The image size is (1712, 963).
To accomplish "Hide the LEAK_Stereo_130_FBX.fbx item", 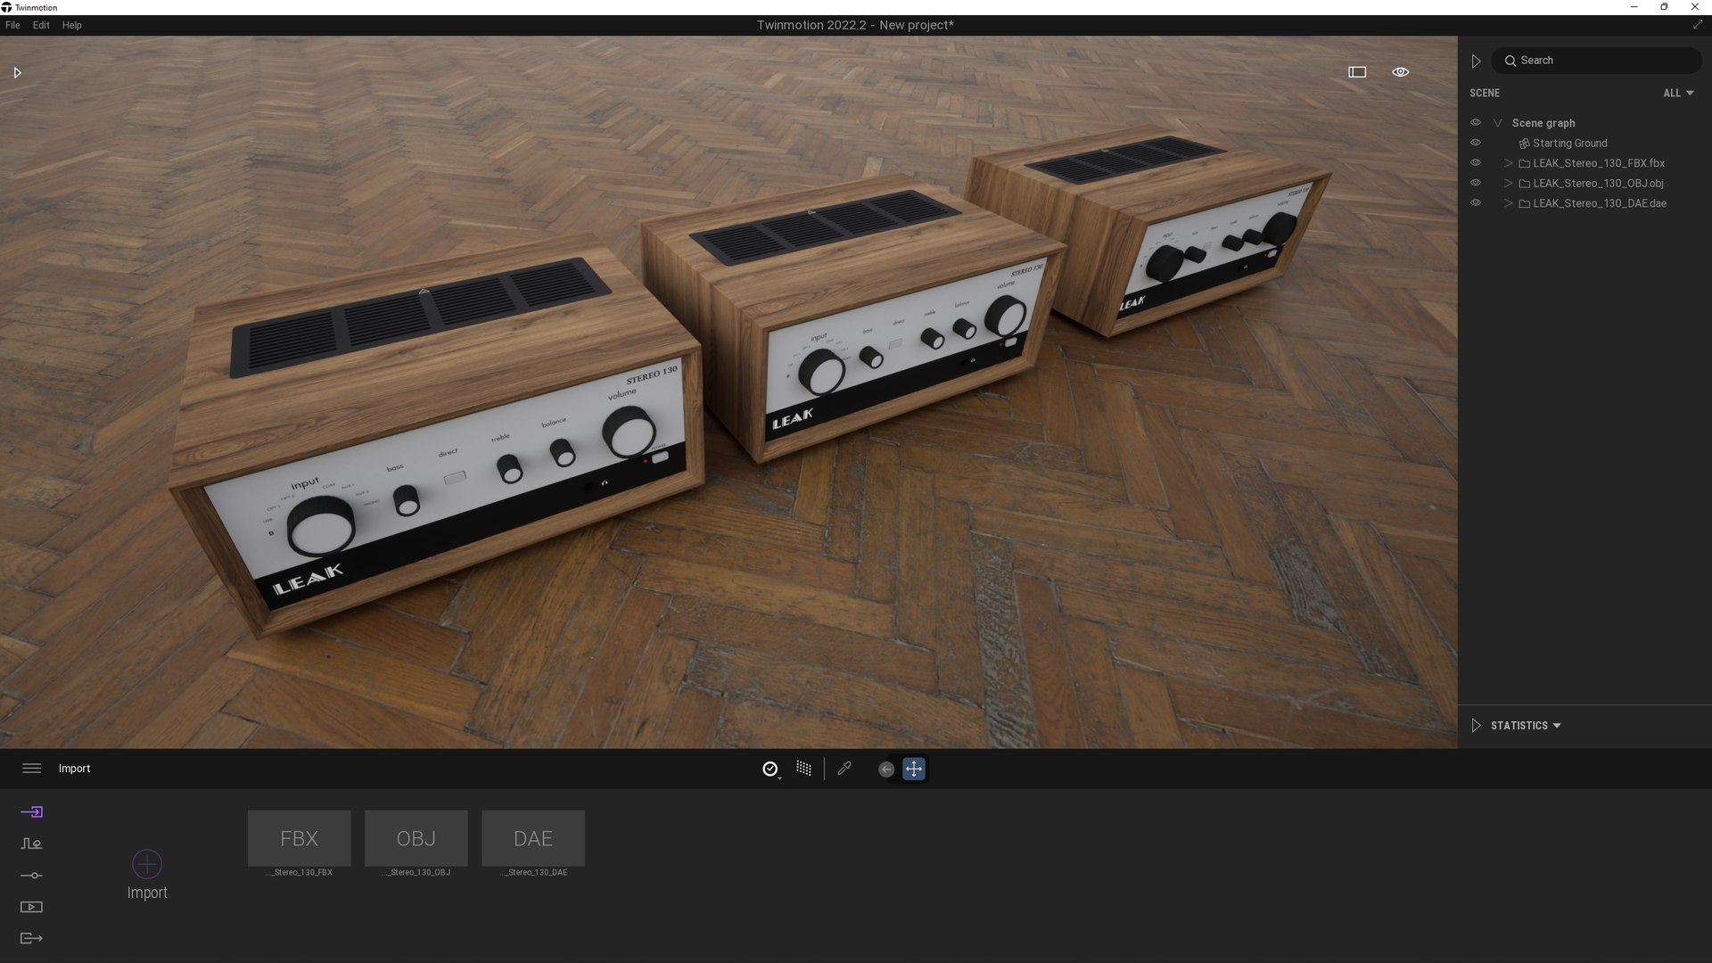I will [1476, 162].
